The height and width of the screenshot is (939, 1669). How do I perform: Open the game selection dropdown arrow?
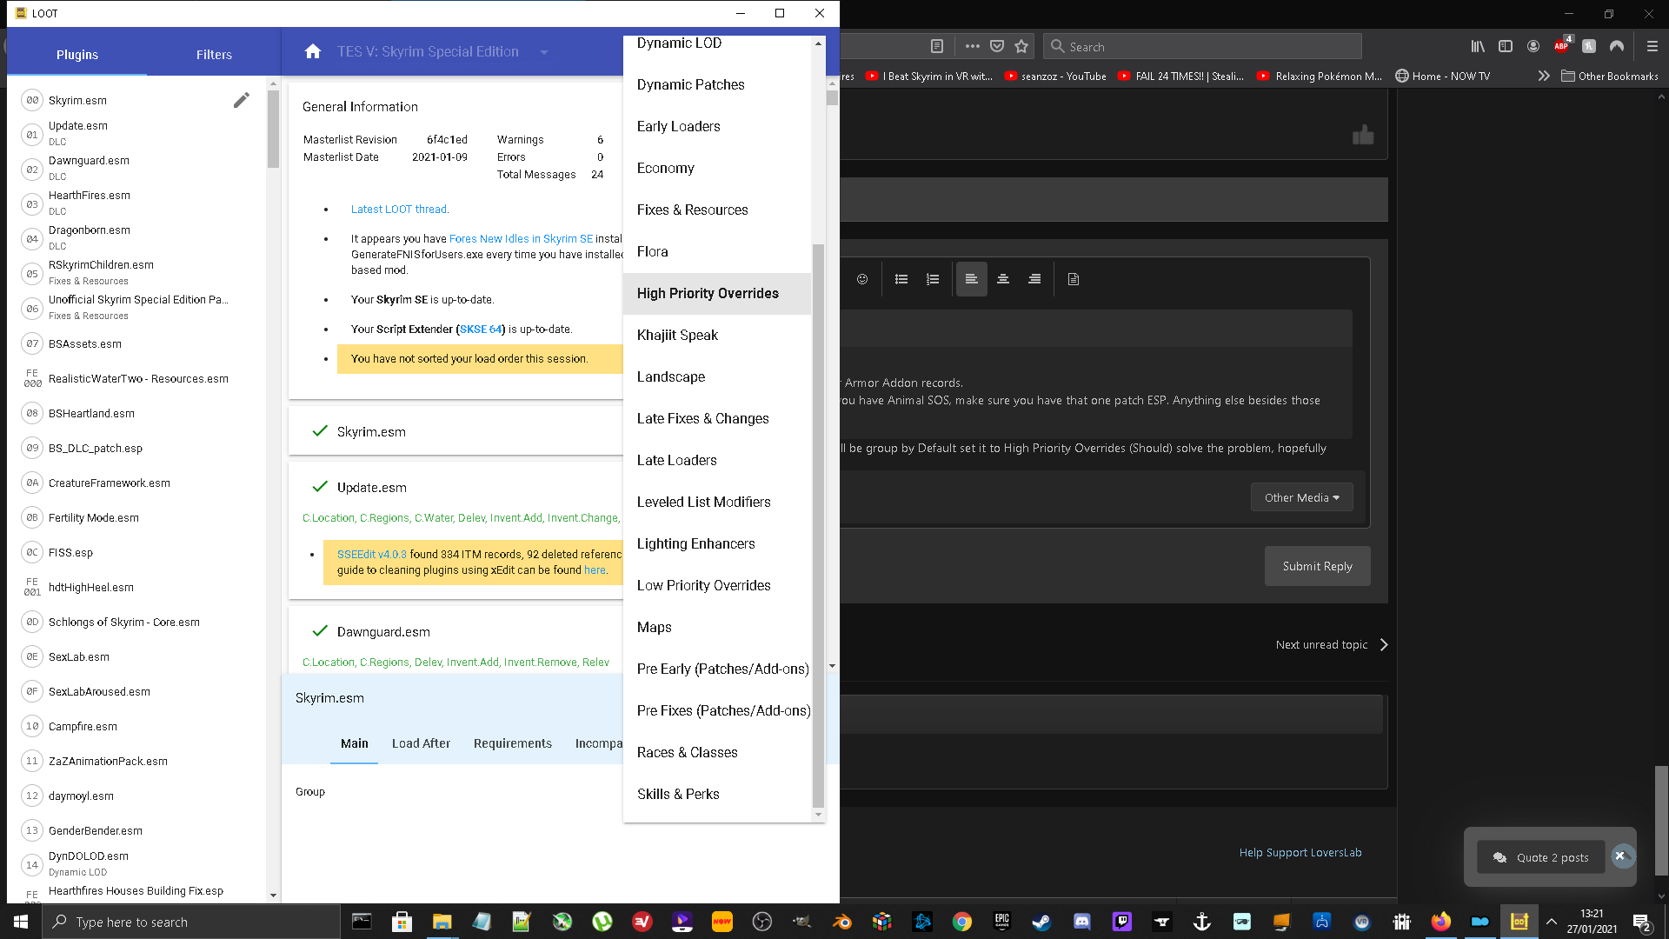click(x=544, y=52)
